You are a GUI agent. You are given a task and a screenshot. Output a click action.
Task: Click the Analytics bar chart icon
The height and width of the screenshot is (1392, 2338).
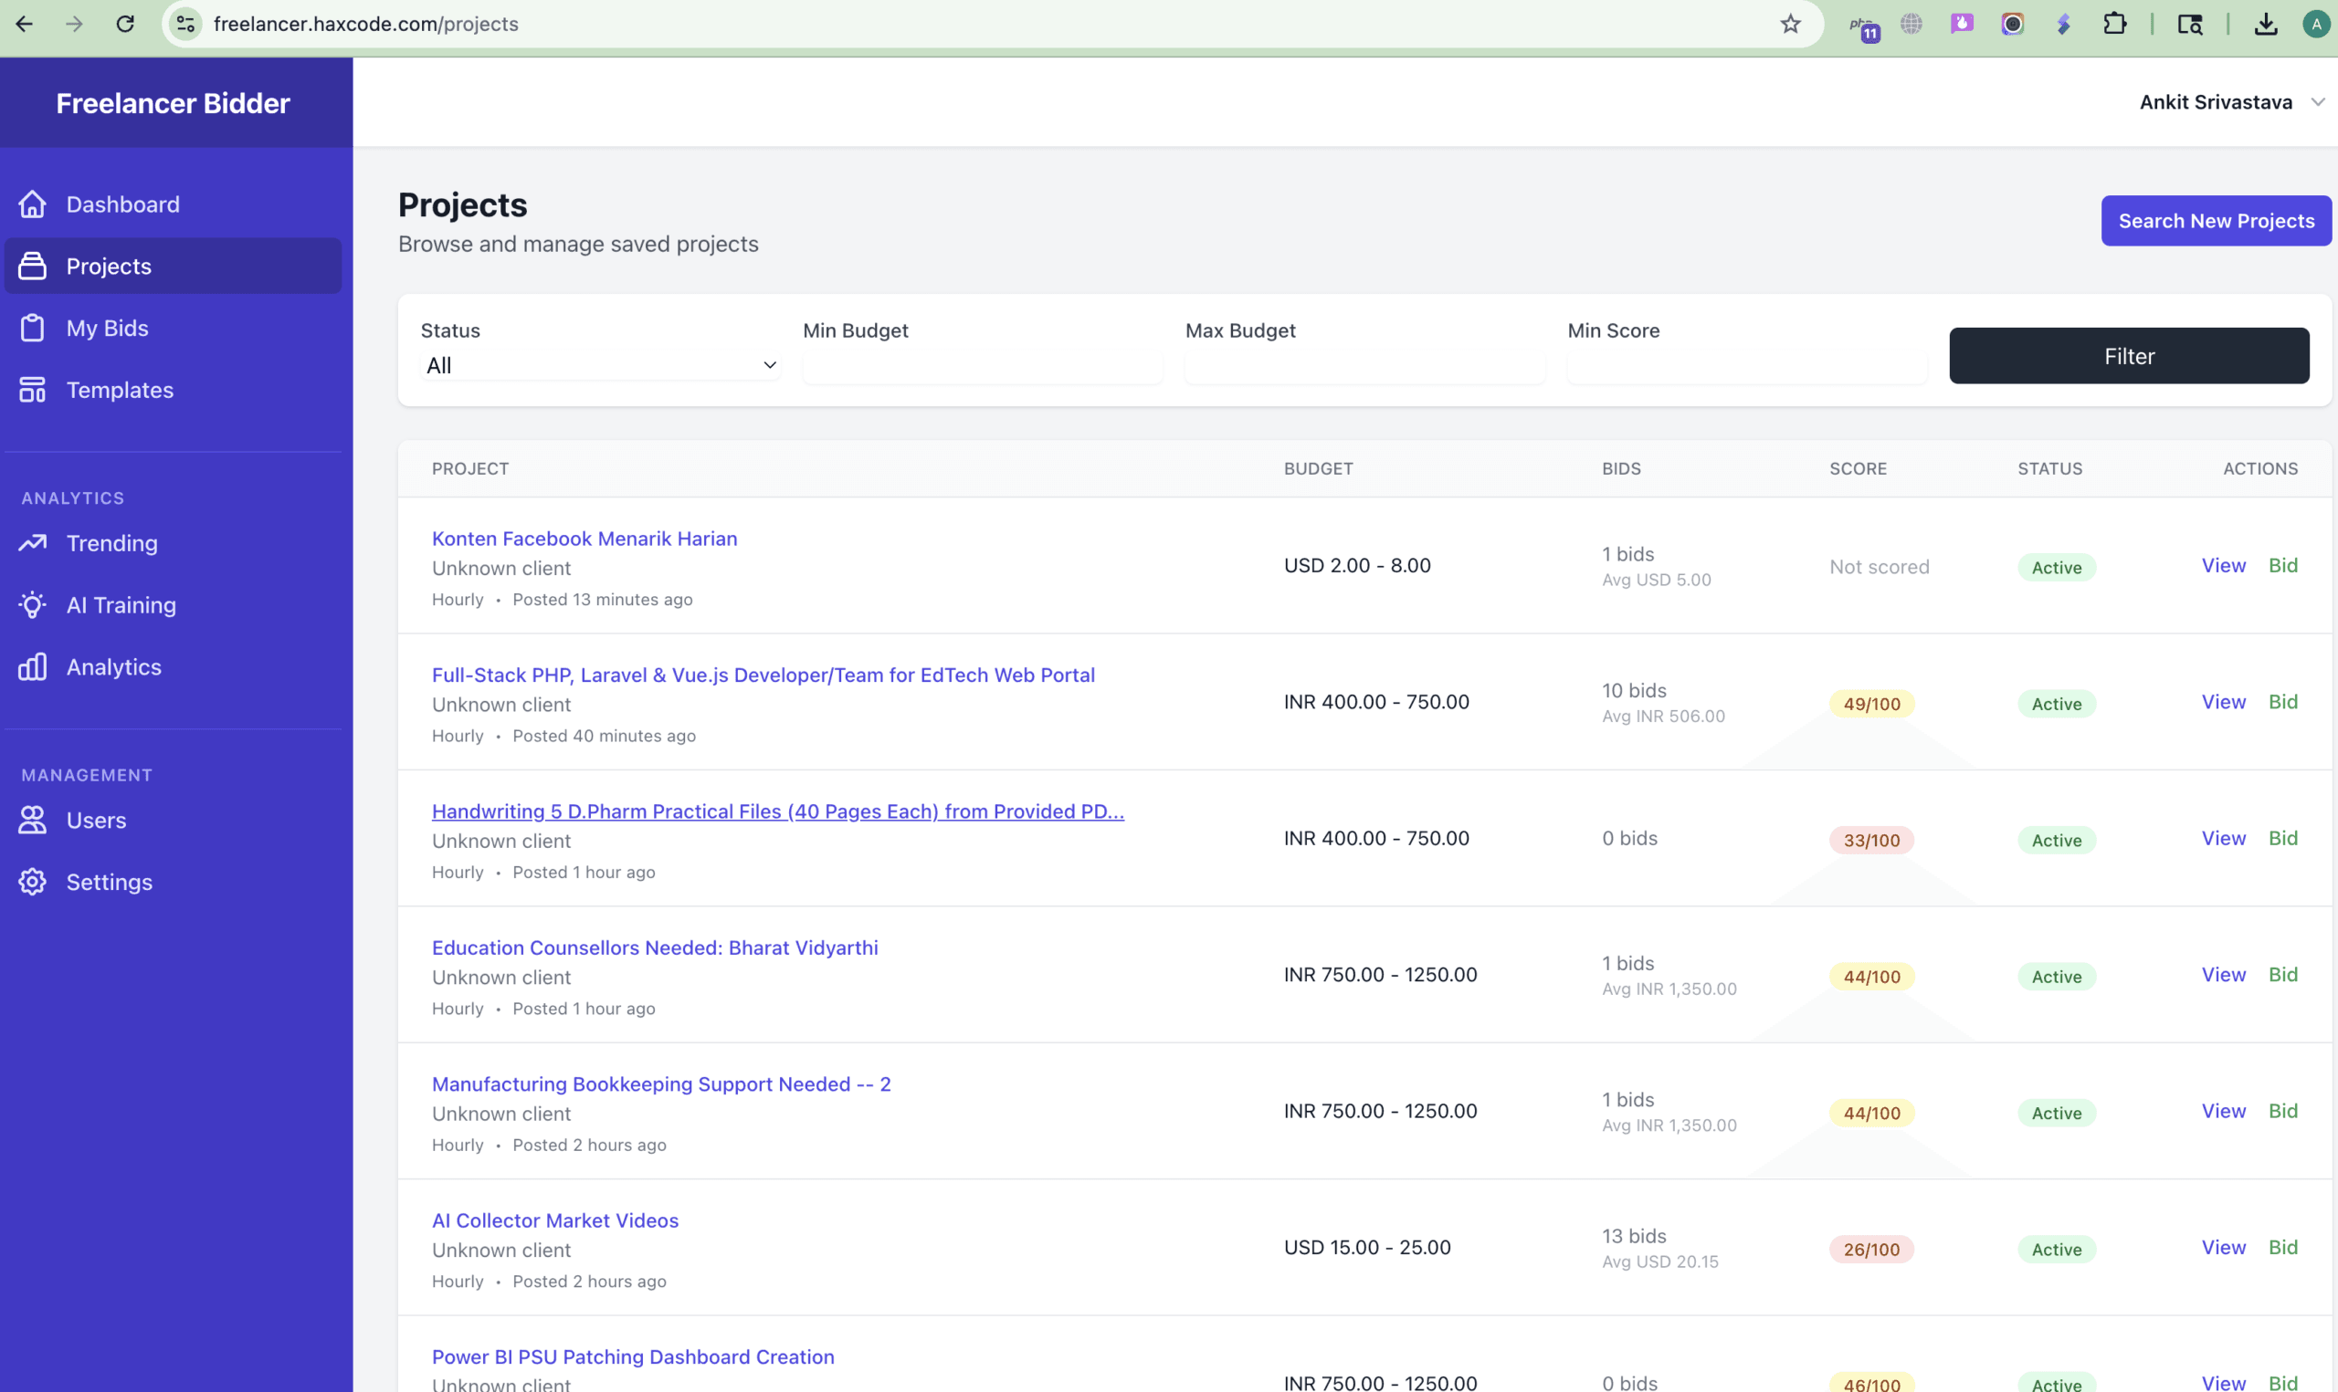(32, 666)
